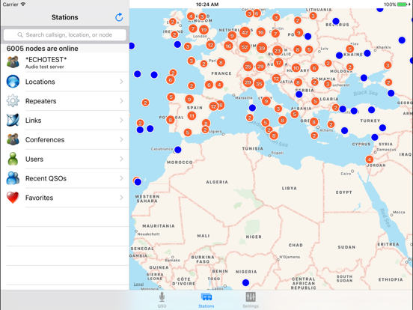Expand the Users row chevron
The height and width of the screenshot is (310, 413).
click(x=121, y=159)
